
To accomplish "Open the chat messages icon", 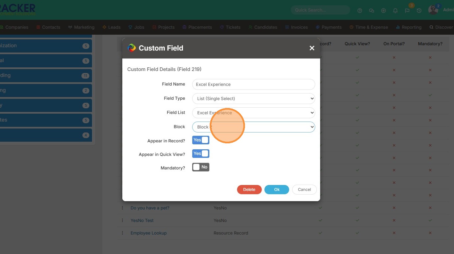I will 372,11.
